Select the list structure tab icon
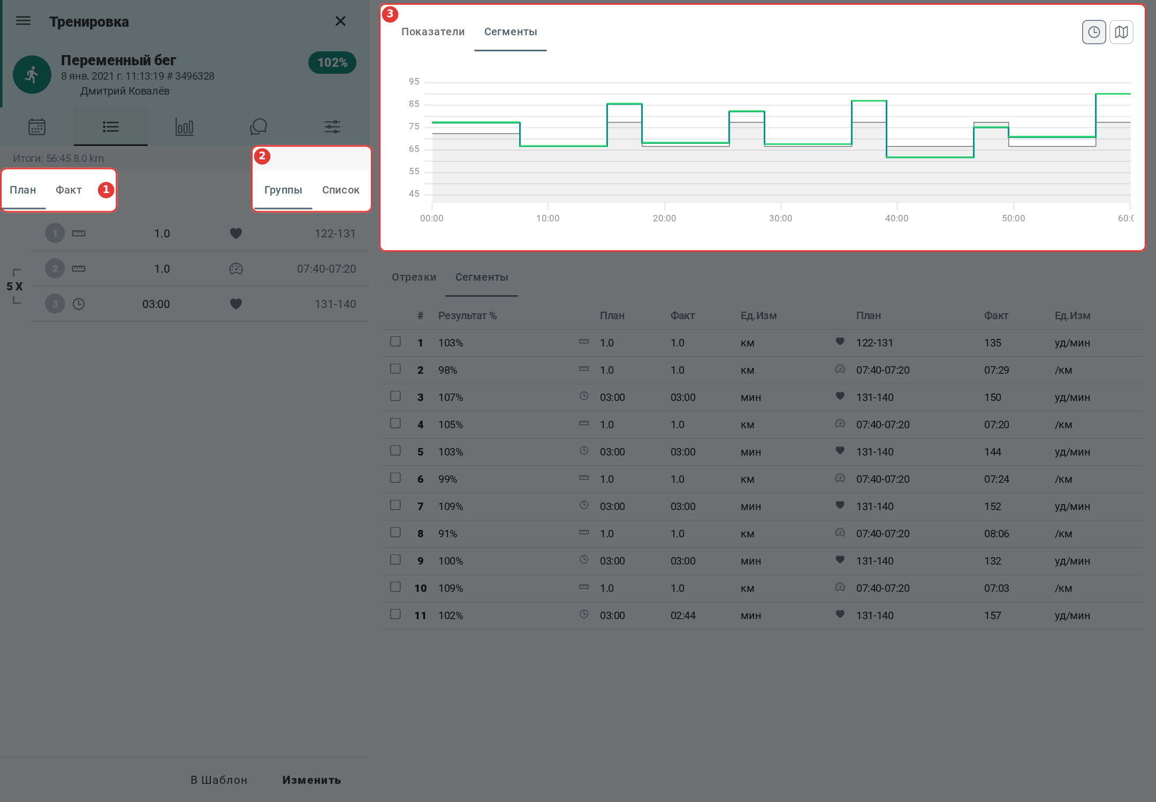This screenshot has height=802, width=1156. [x=111, y=127]
